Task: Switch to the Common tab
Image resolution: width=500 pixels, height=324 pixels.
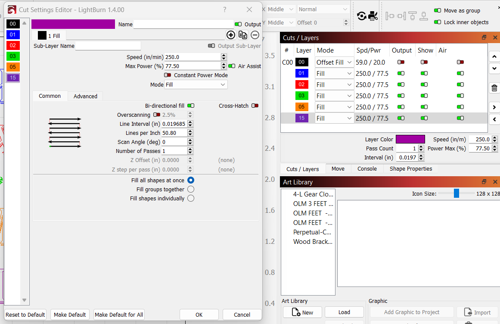Action: click(50, 96)
